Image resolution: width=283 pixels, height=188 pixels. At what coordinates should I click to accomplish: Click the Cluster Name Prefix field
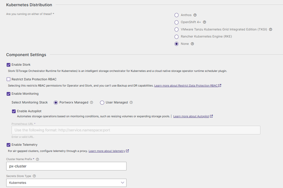click(66, 166)
